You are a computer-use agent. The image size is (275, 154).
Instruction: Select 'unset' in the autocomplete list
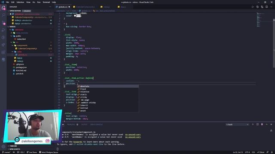tap(108, 111)
